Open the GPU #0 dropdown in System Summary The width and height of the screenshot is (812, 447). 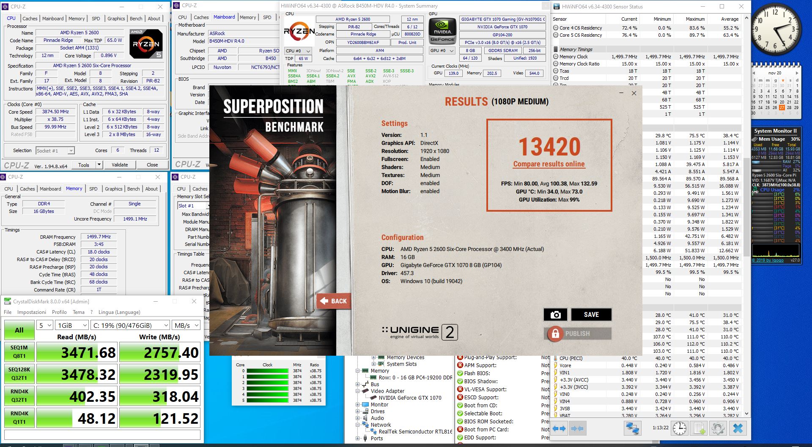tap(442, 51)
